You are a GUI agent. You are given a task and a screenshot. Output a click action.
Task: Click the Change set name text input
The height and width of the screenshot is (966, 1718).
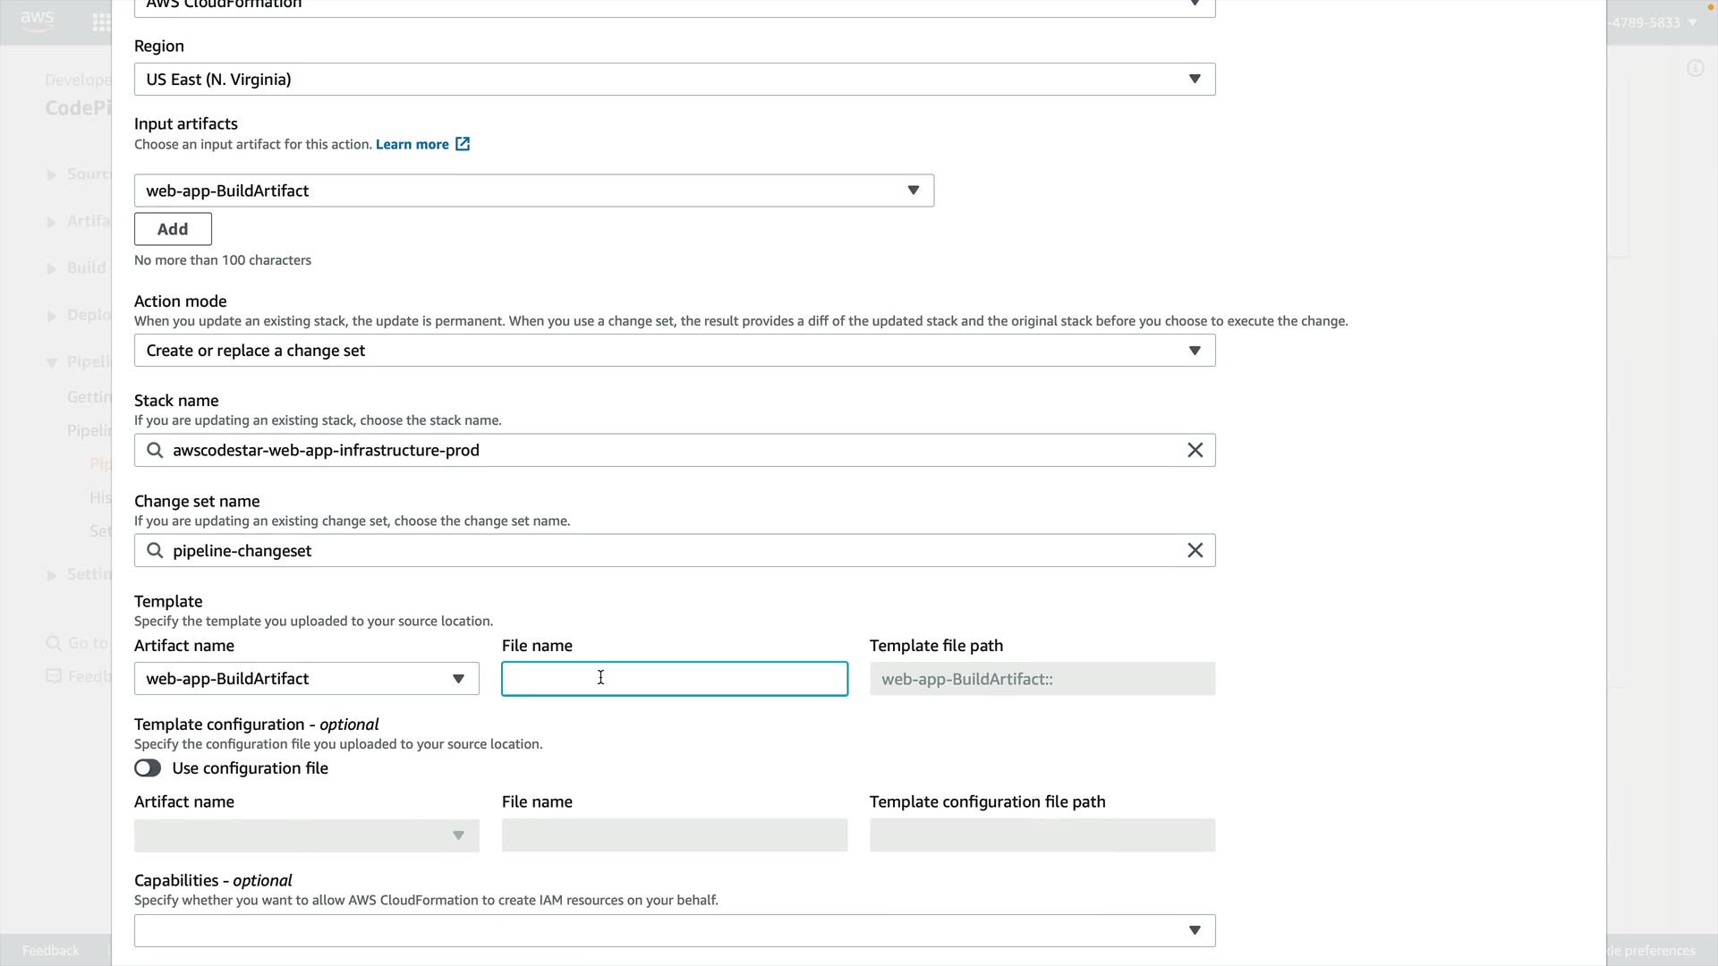pyautogui.click(x=671, y=550)
